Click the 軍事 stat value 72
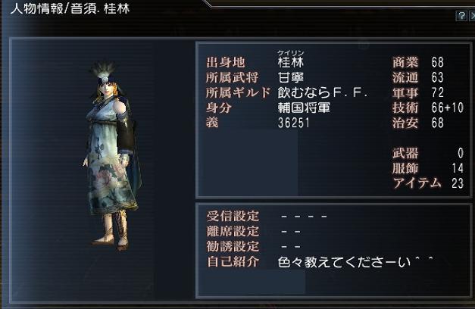The image size is (475, 309). coord(438,92)
